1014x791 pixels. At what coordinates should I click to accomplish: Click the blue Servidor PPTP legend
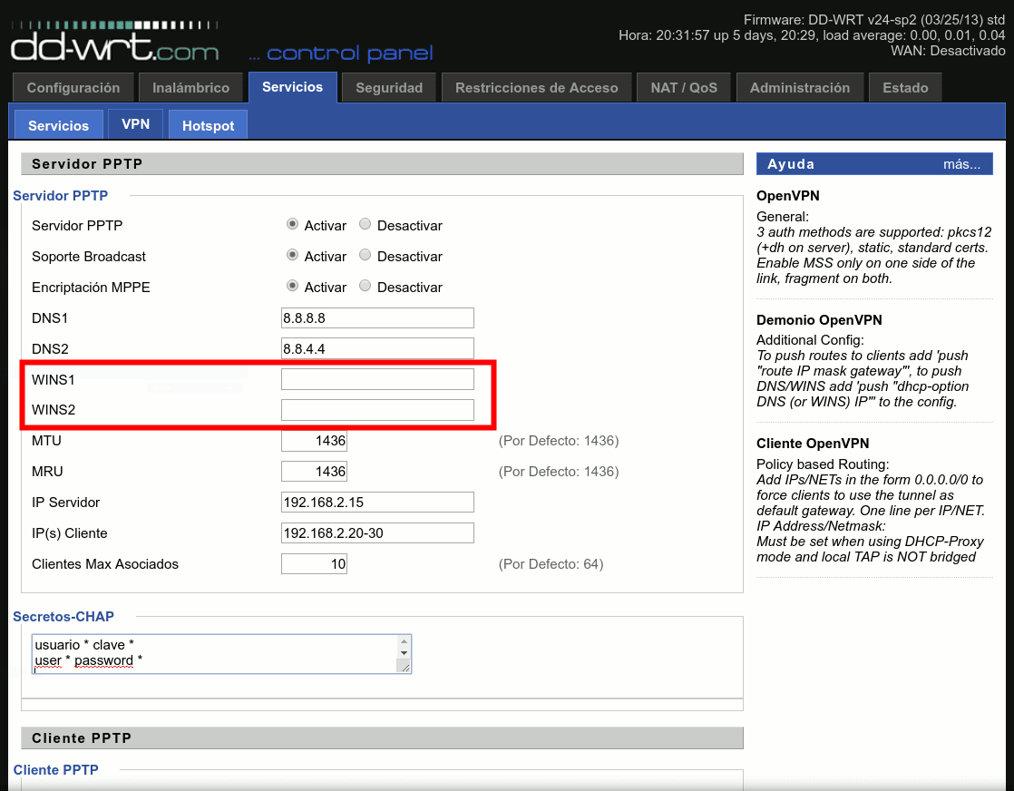coord(60,195)
